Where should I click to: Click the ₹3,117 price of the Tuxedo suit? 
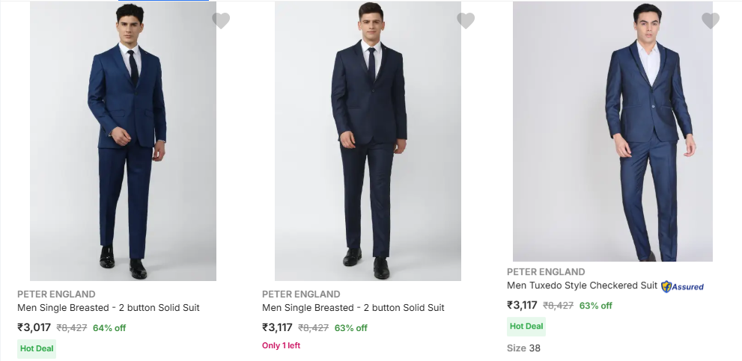(x=522, y=305)
